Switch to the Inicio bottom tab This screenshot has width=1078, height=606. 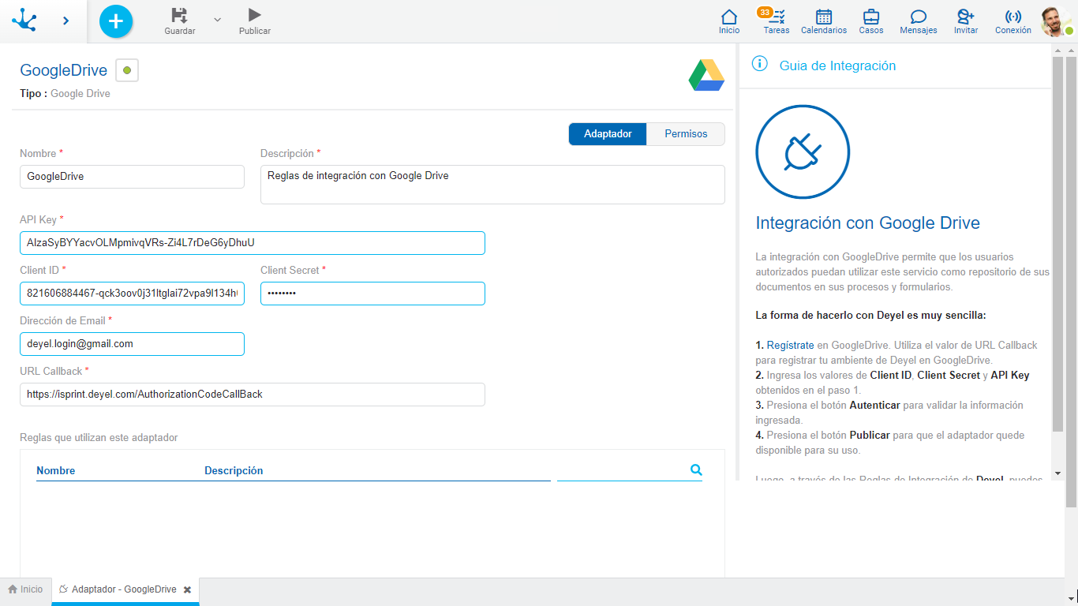click(26, 589)
